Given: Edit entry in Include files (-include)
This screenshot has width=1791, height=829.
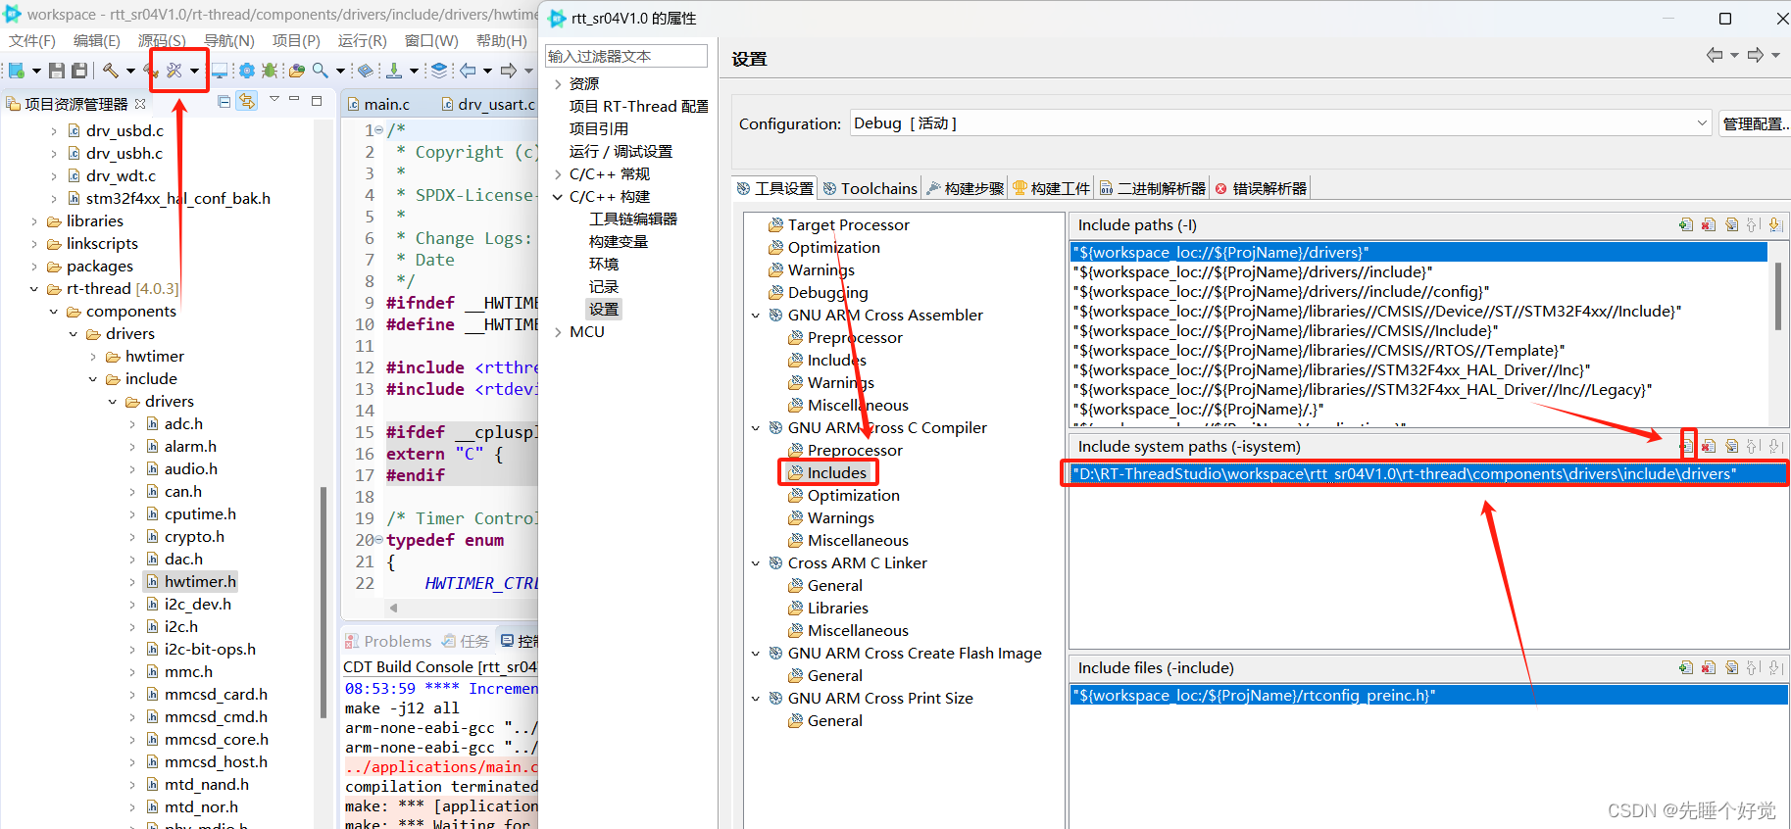Looking at the screenshot, I should pos(1732,668).
